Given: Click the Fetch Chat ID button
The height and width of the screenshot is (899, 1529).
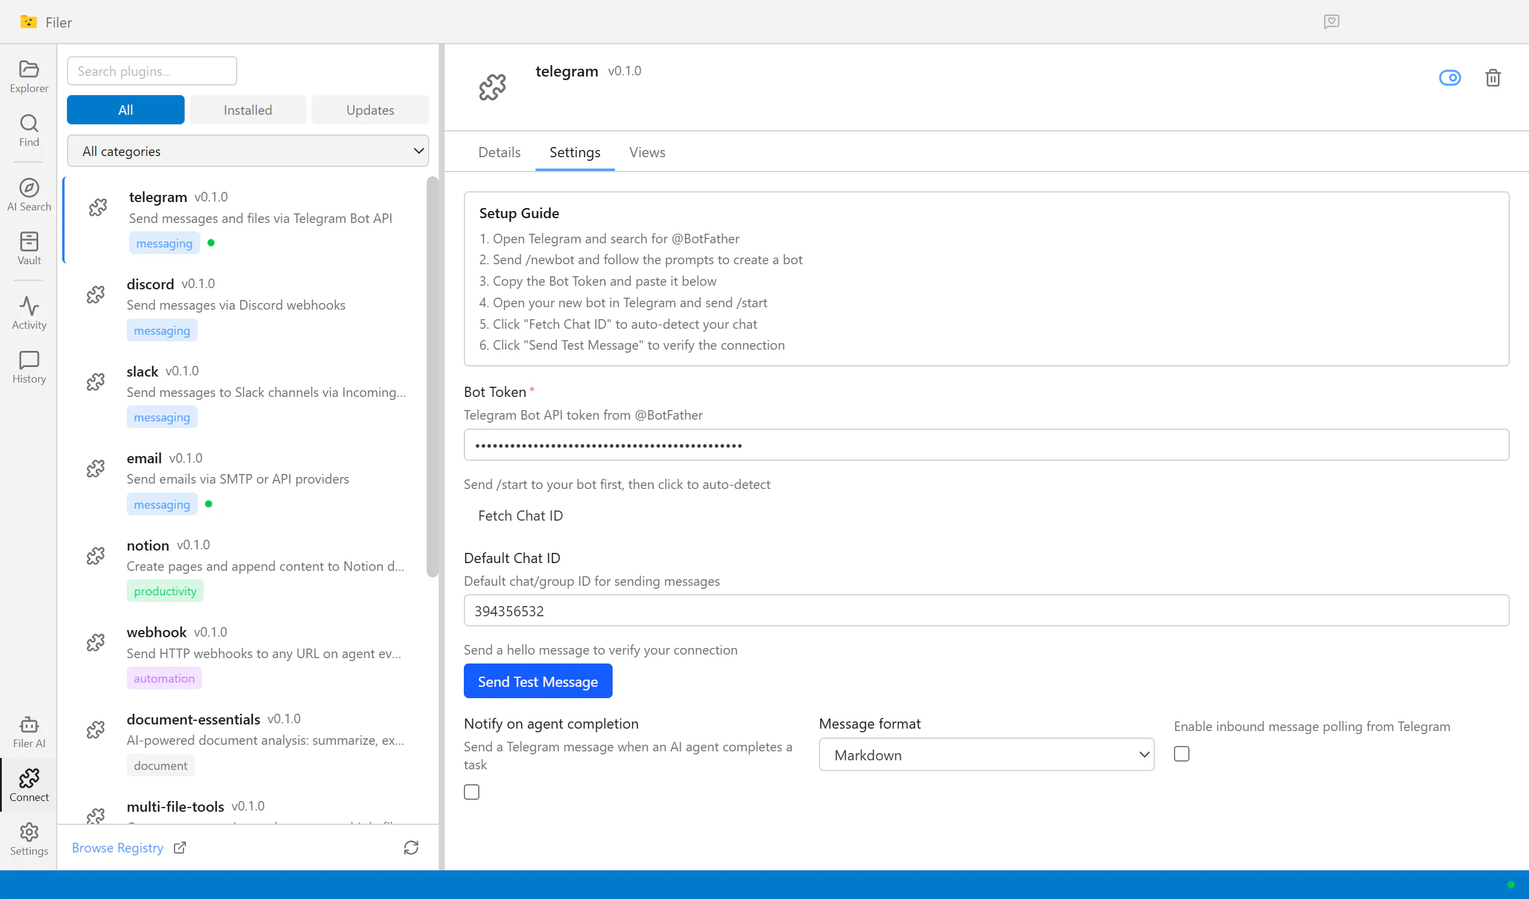Looking at the screenshot, I should pos(520,516).
